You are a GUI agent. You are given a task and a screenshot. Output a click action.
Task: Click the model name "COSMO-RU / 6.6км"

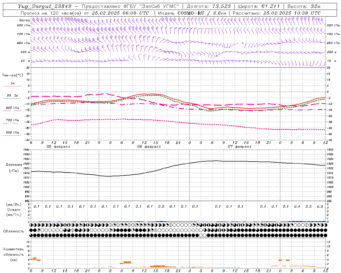[202, 13]
